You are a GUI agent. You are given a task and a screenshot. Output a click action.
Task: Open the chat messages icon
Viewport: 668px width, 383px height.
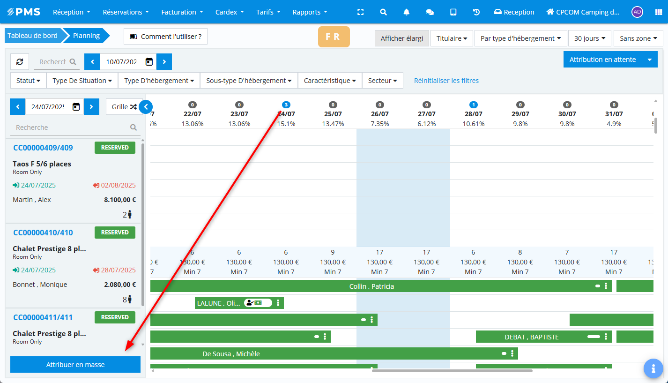(x=430, y=12)
